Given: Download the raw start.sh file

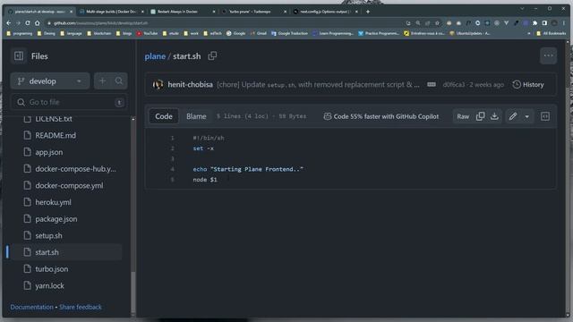Looking at the screenshot, I should [494, 116].
